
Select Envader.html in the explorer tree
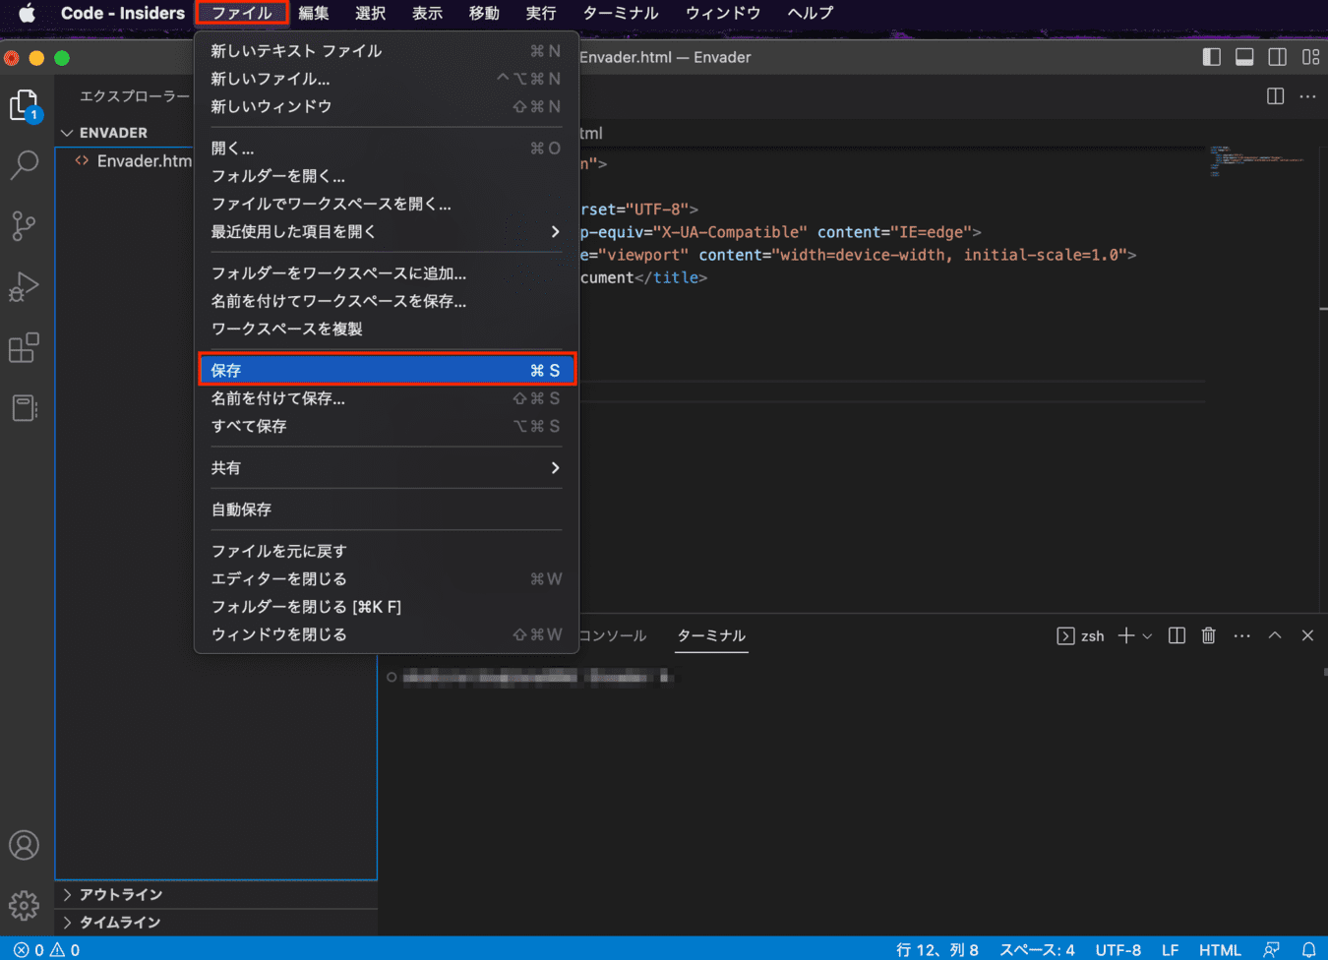point(144,161)
